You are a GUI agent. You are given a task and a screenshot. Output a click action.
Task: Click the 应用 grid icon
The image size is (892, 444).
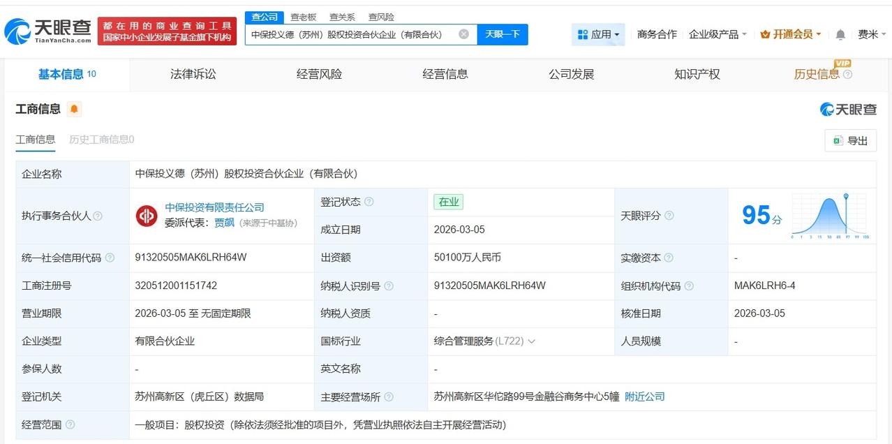pos(581,34)
